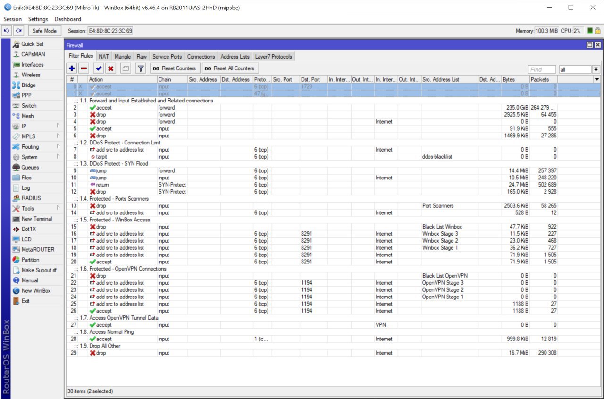Open the funnel Filter icon
The image size is (604, 399).
pyautogui.click(x=140, y=68)
